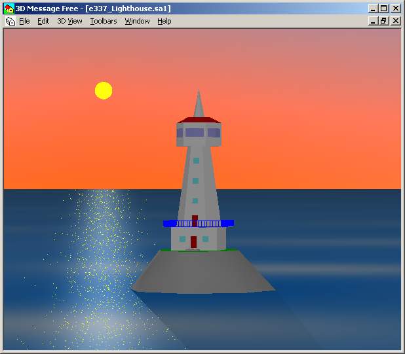Close the inner Lighthouse document window
405x354 pixels.
pyautogui.click(x=395, y=21)
